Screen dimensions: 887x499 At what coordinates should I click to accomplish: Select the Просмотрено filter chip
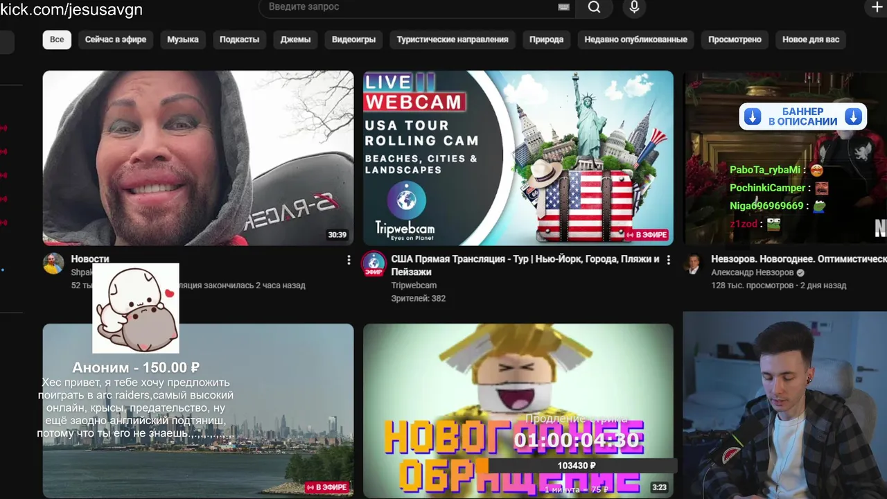tap(735, 40)
